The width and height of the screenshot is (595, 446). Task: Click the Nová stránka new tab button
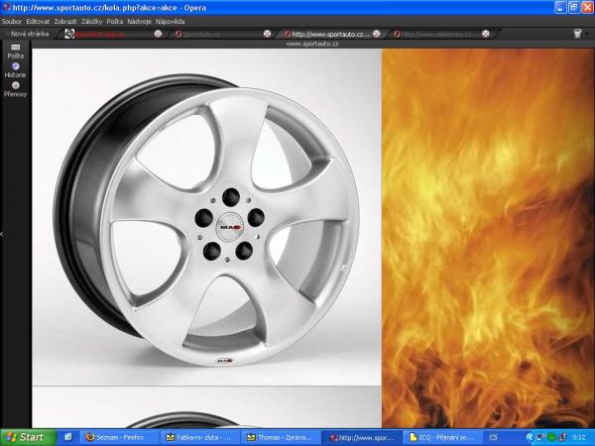click(26, 34)
